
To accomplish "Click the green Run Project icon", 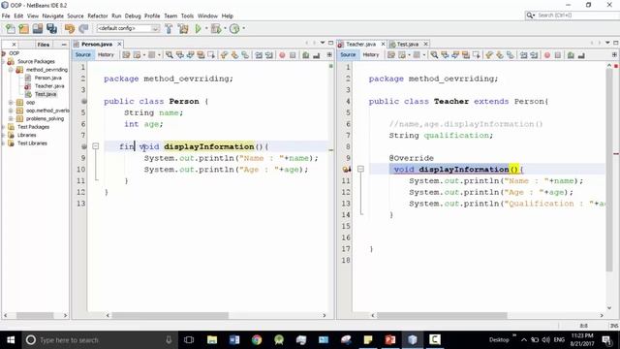I will tap(198, 28).
